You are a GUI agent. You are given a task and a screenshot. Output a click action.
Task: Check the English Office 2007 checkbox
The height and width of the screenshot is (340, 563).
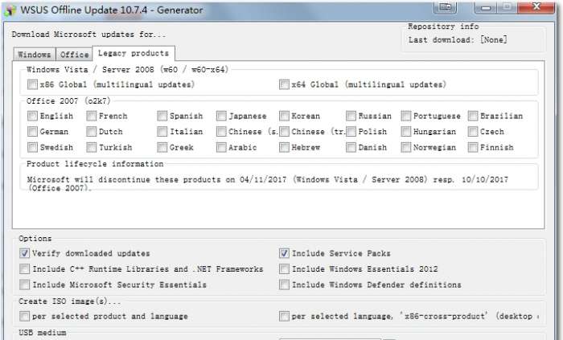[x=32, y=116]
